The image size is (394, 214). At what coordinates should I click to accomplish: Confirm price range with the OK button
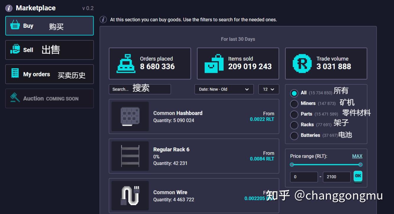358,177
